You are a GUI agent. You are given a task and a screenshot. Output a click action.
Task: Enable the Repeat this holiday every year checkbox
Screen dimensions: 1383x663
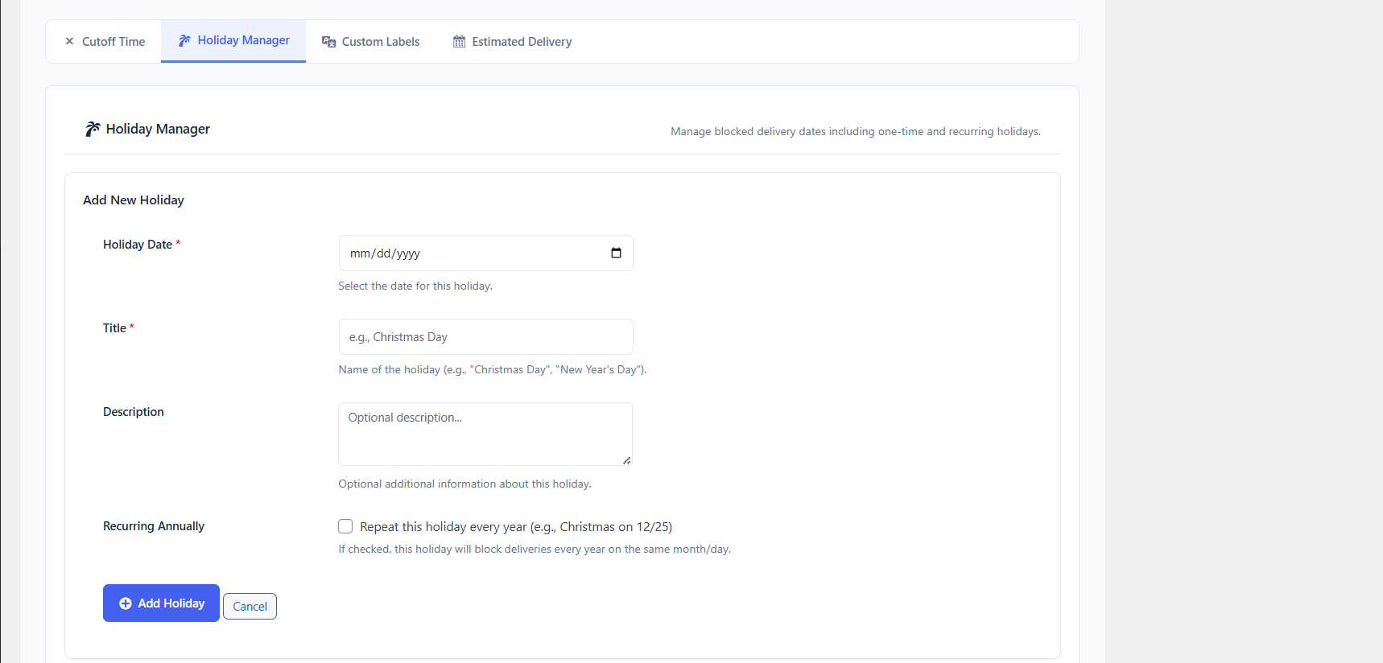[345, 526]
